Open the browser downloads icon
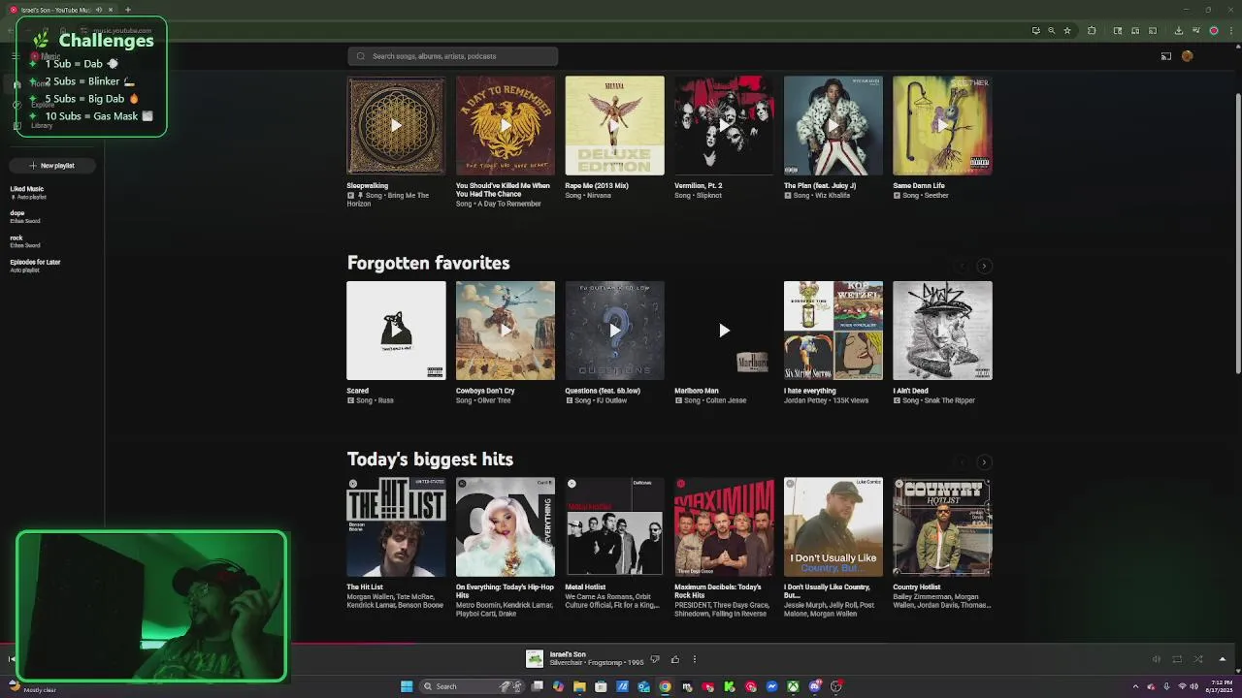Screen dimensions: 1242x698 [1179, 31]
